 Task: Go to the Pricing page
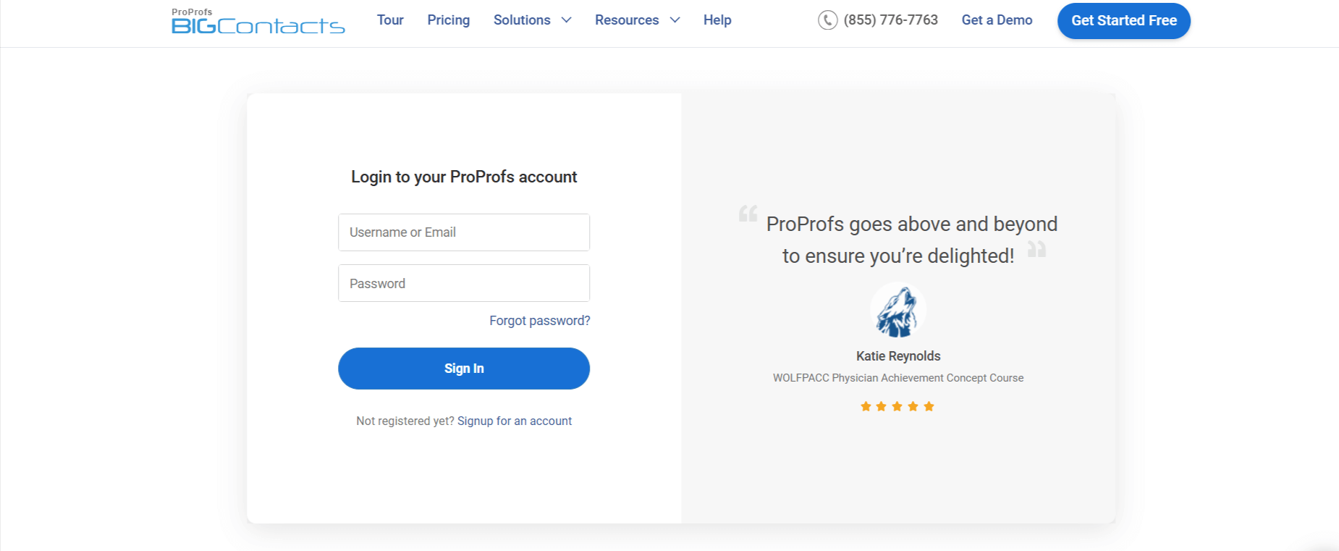[x=449, y=20]
